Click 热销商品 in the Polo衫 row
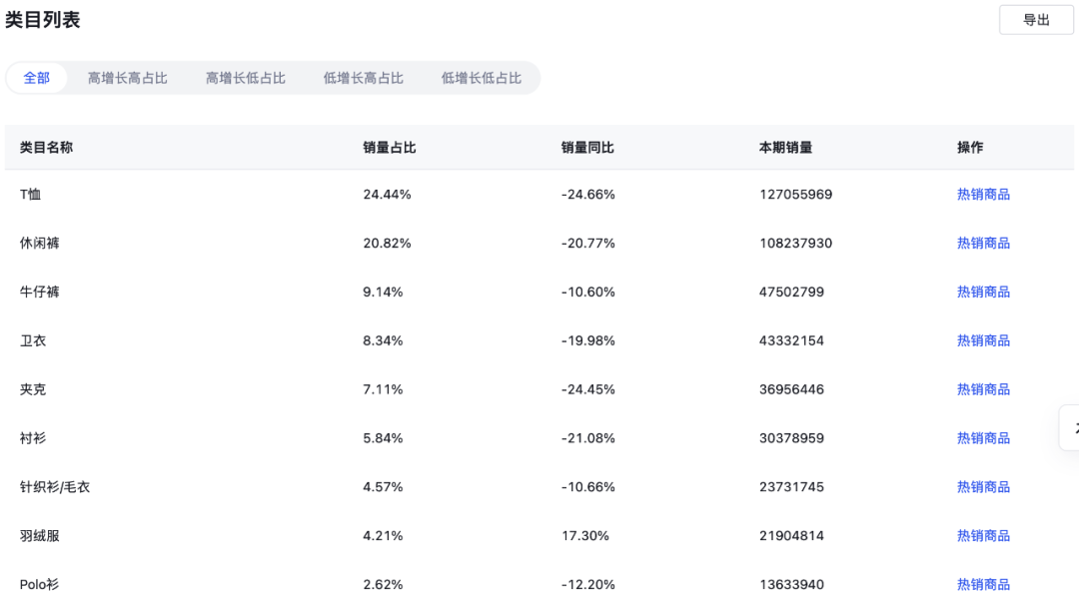 (983, 585)
